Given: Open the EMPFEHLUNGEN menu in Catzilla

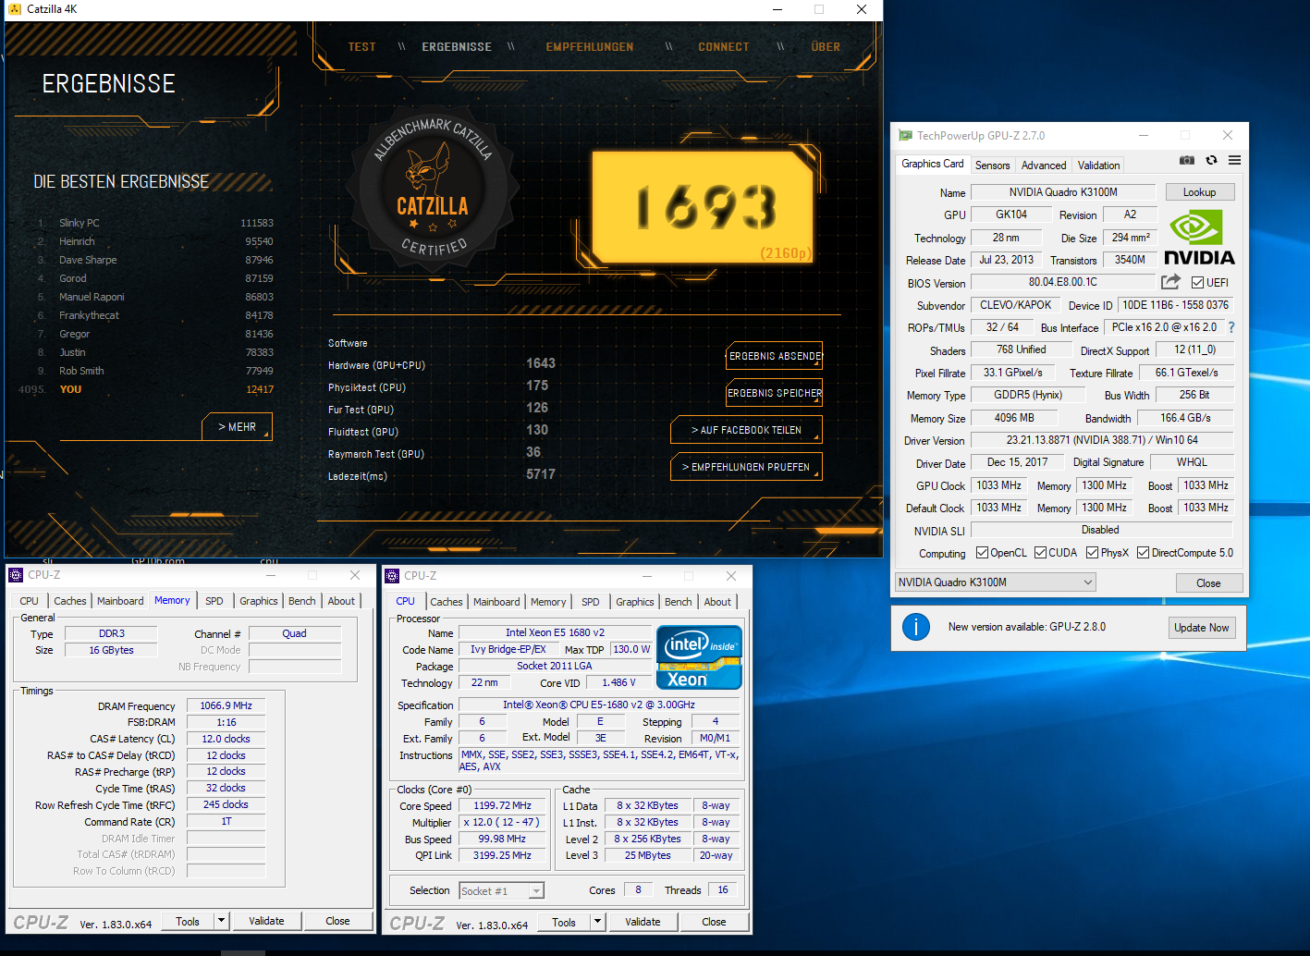Looking at the screenshot, I should pos(590,47).
